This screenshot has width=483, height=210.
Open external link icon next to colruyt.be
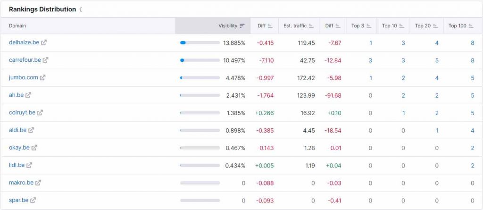click(40, 113)
